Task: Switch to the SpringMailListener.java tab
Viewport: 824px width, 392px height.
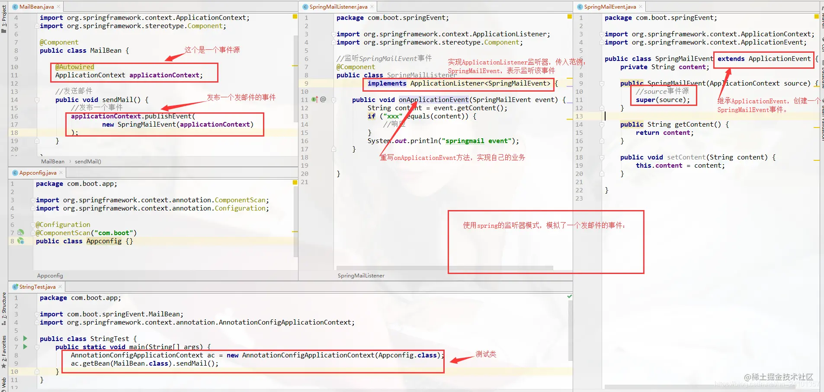Action: coord(338,6)
